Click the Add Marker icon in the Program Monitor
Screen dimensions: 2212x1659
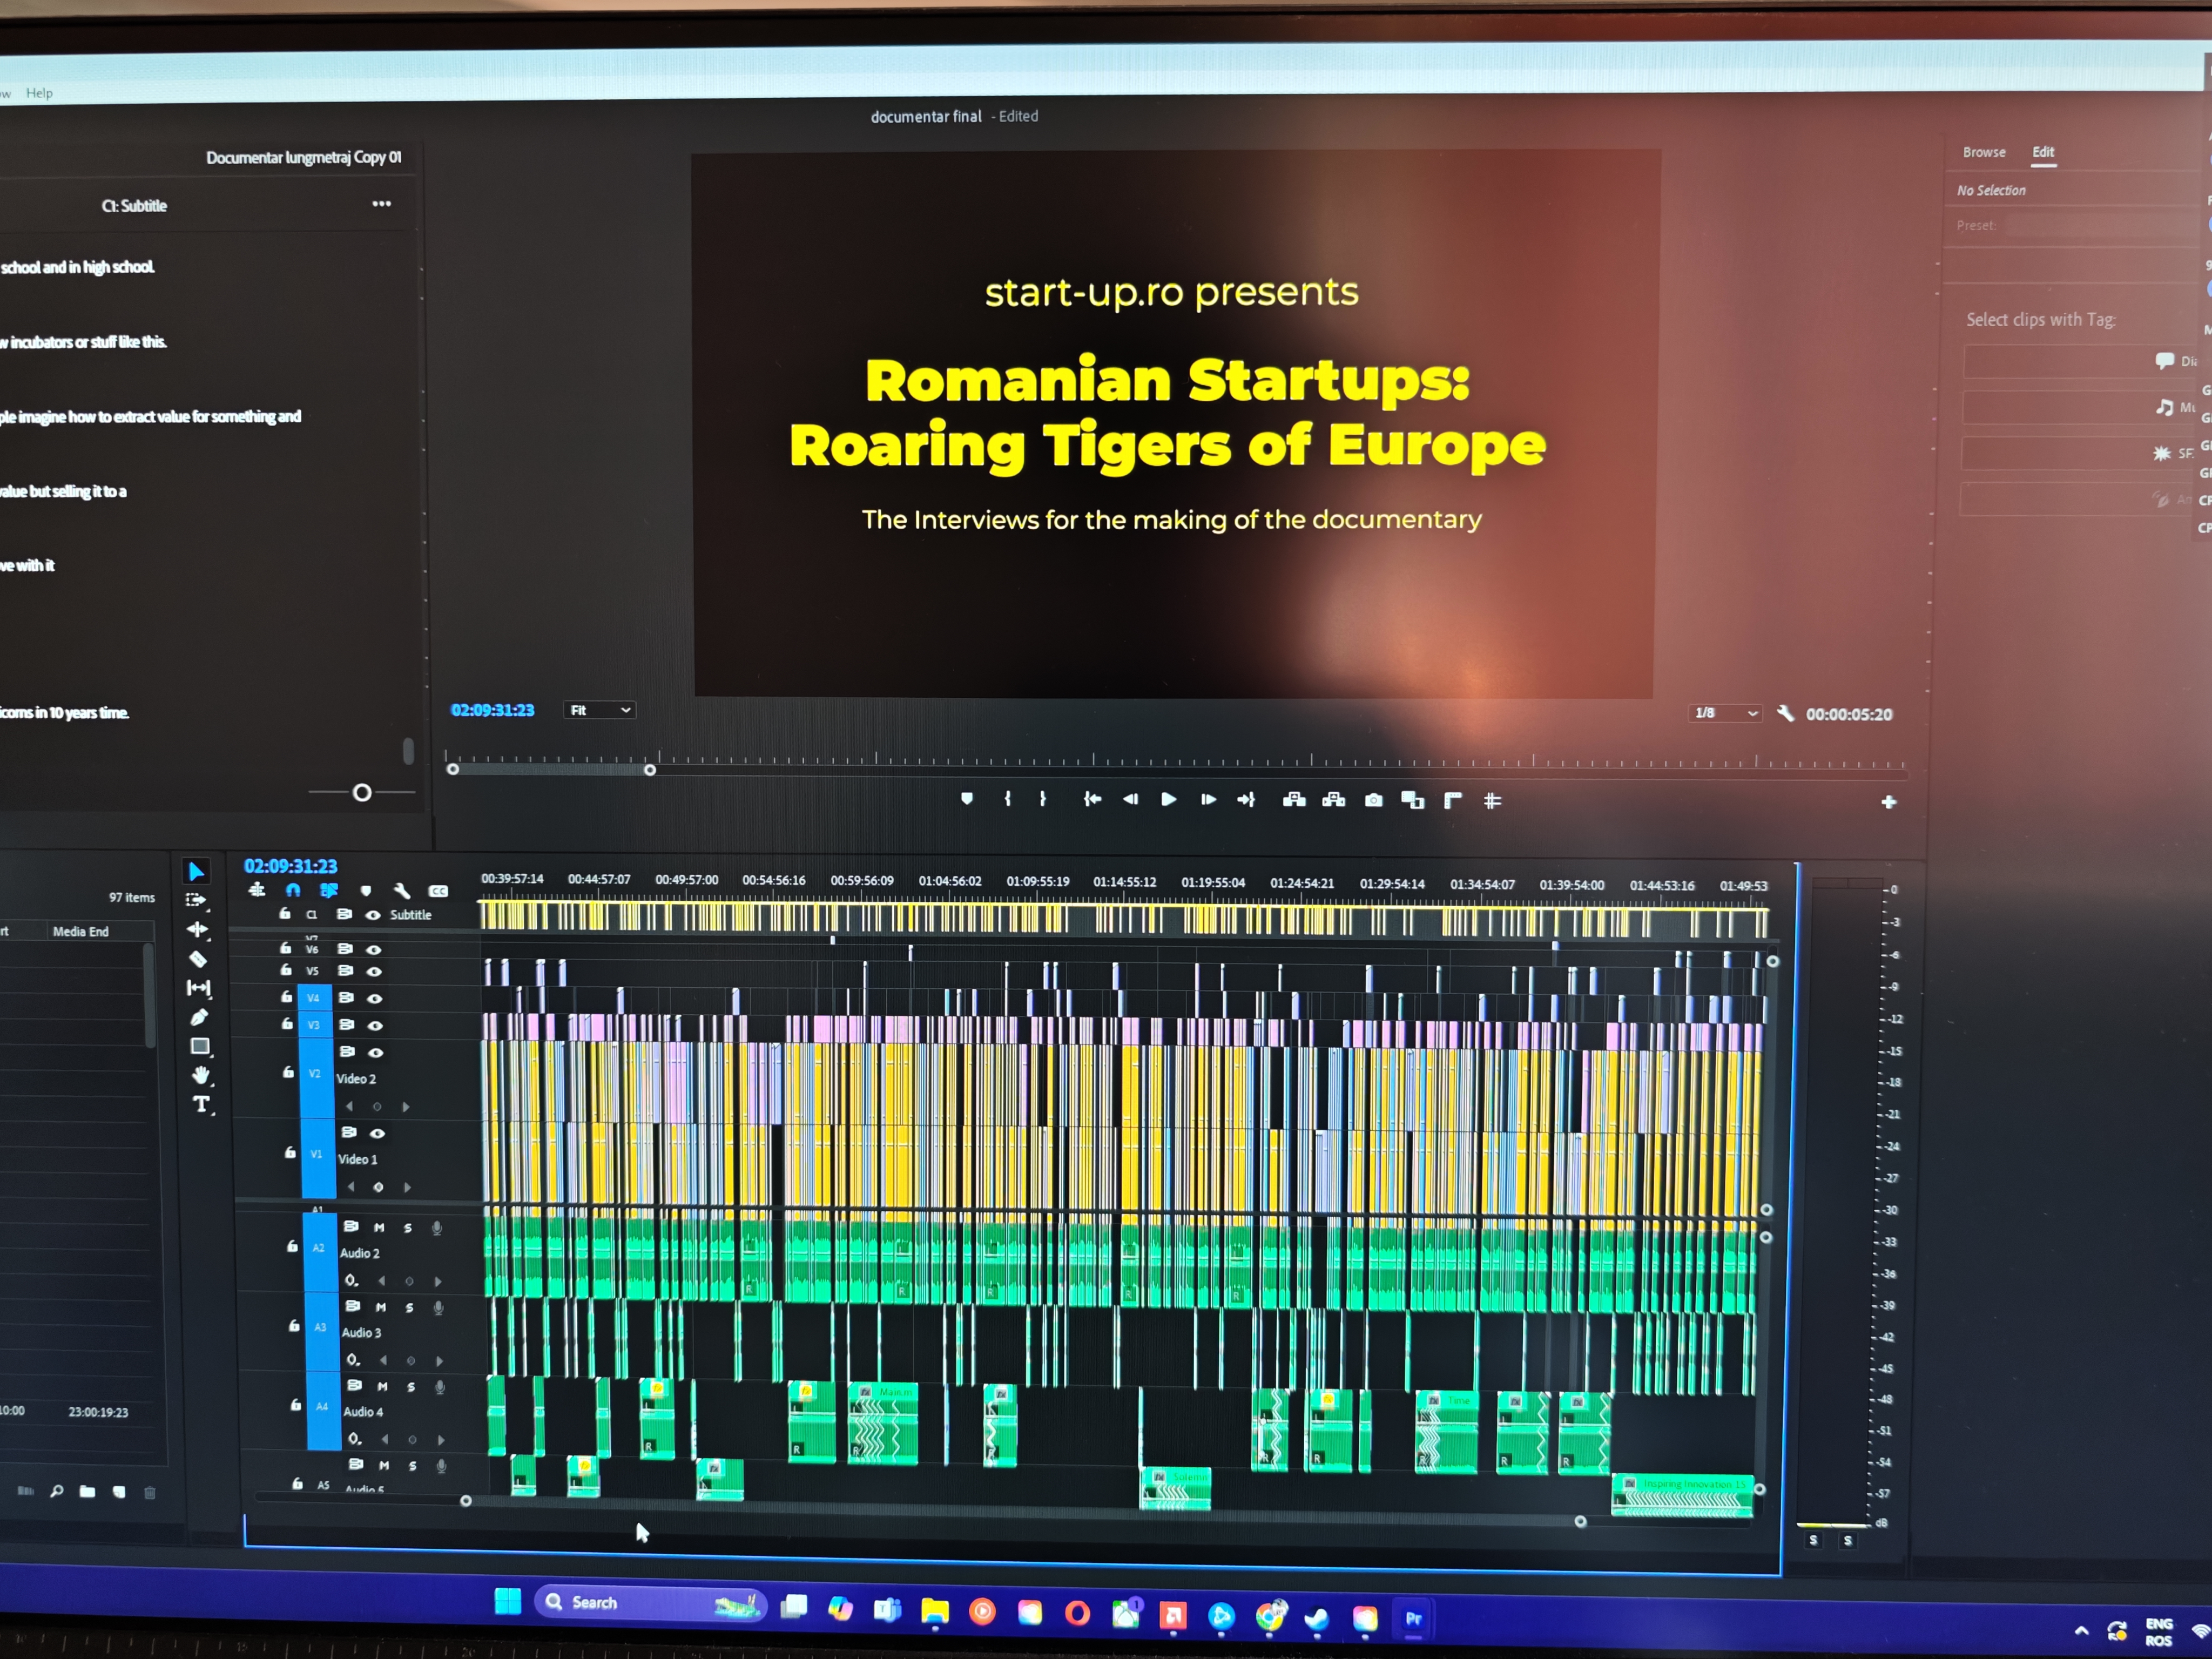click(966, 798)
